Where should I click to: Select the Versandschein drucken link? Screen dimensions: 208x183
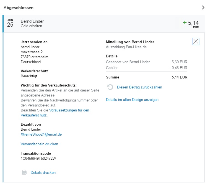(39, 144)
